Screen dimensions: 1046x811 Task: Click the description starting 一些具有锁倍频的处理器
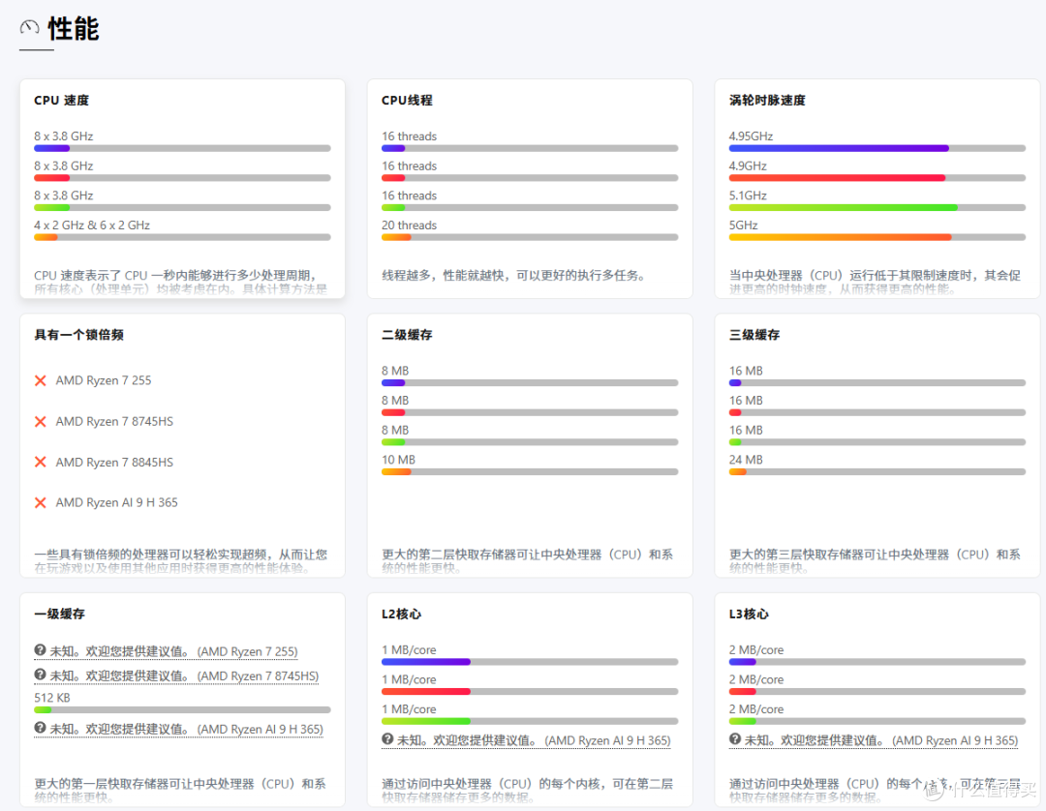pyautogui.click(x=181, y=561)
